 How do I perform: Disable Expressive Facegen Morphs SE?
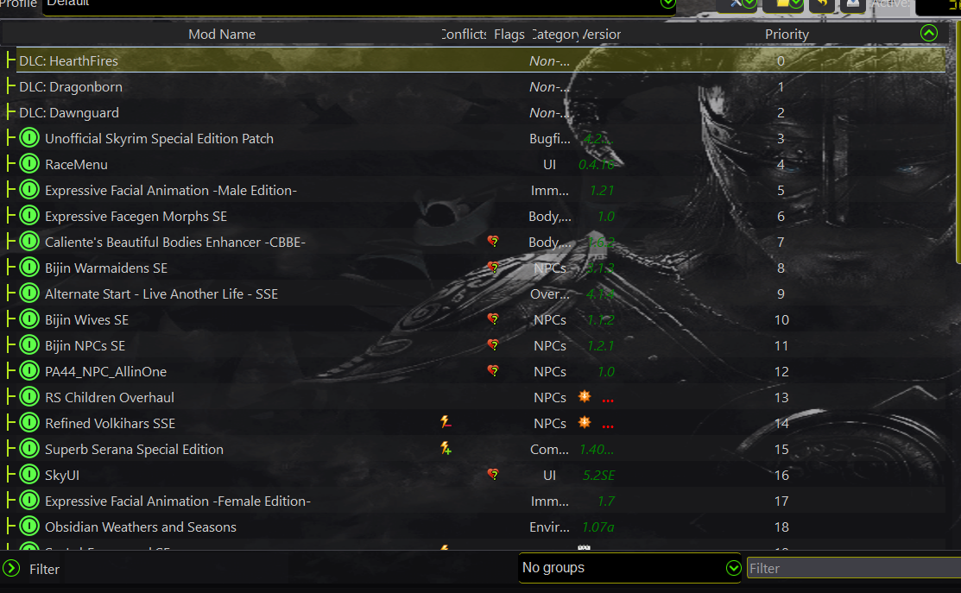coord(28,216)
